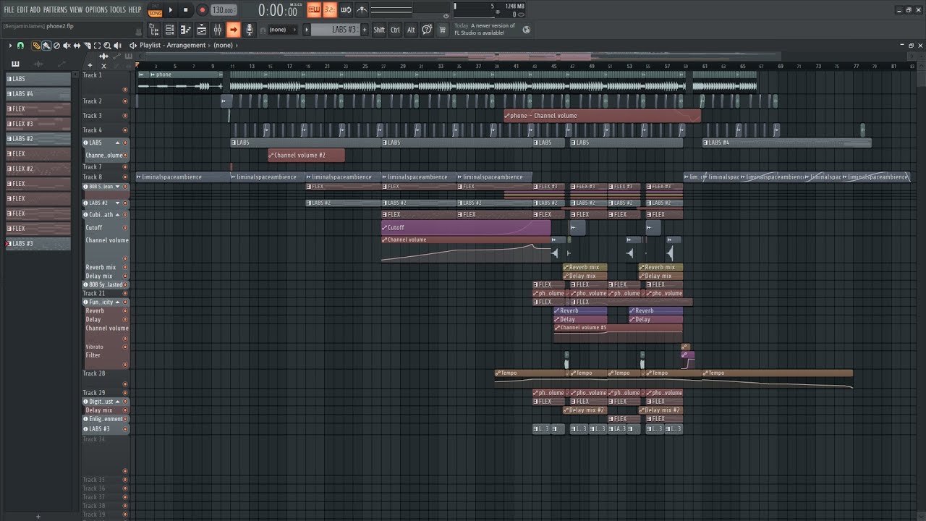Image resolution: width=926 pixels, height=521 pixels.
Task: Expand the 808 S..lean track group
Action: (117, 187)
